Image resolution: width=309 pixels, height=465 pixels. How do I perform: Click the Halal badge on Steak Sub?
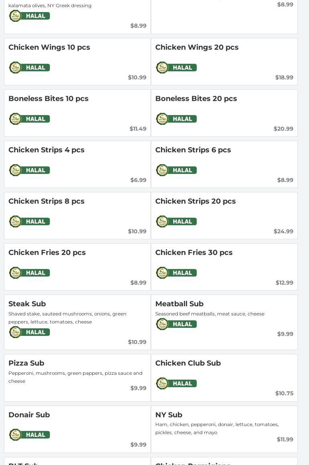point(30,332)
